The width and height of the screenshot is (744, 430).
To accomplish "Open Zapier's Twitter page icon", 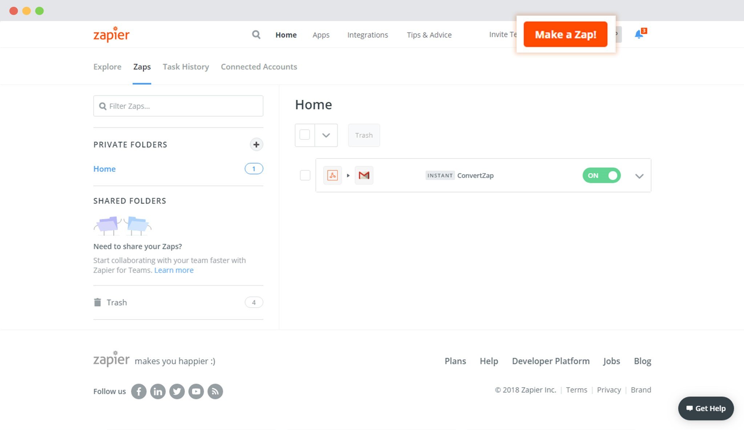I will [x=177, y=392].
